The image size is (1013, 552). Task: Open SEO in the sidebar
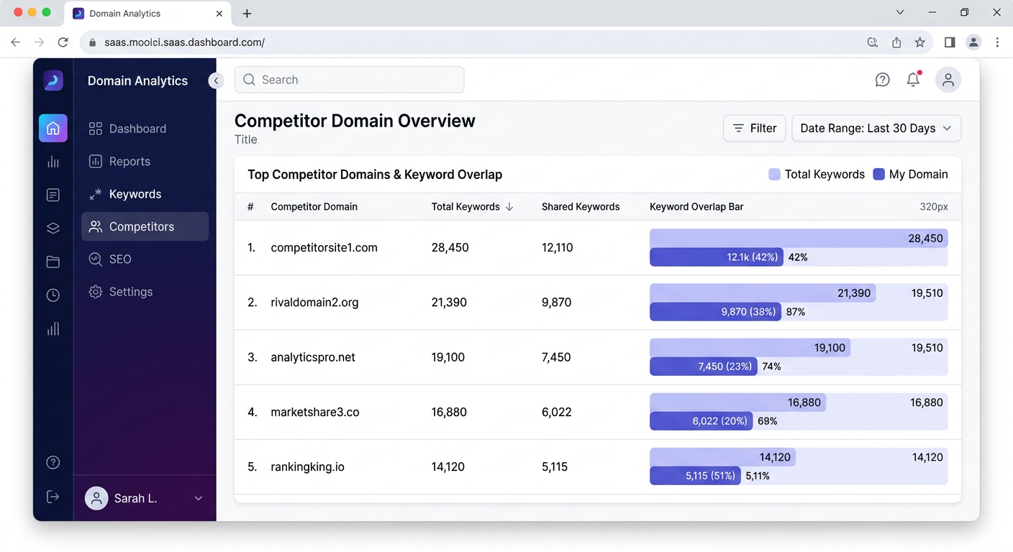(145, 259)
